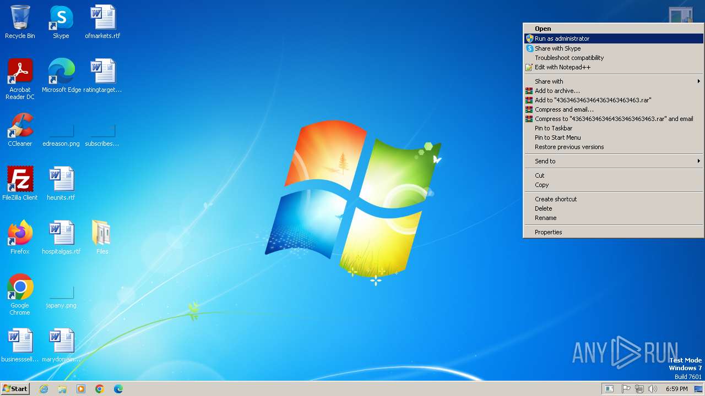
Task: Click the keyboard tray icon left of the flag
Action: click(x=609, y=389)
